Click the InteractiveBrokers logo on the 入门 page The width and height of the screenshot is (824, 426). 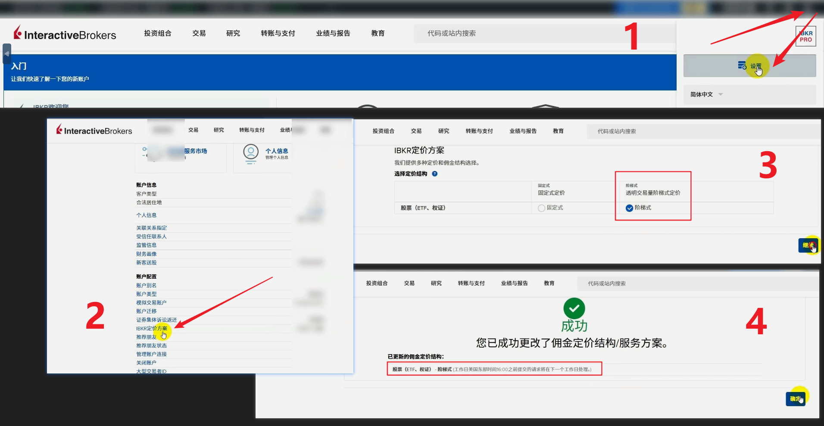(x=65, y=34)
